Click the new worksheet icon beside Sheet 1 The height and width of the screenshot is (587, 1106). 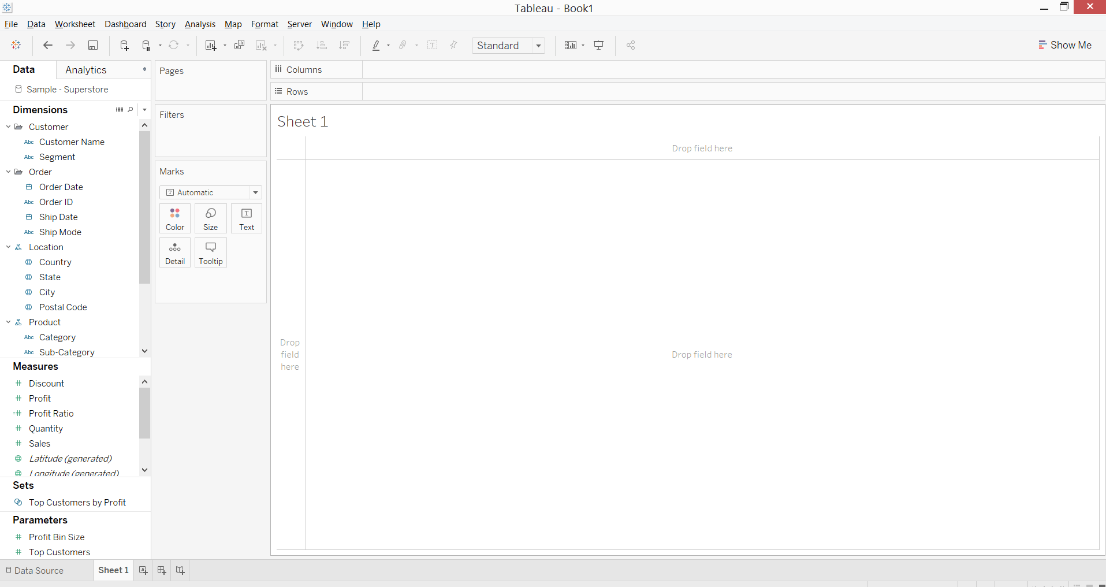pos(143,570)
